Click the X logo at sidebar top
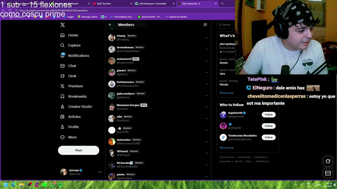 point(62,25)
